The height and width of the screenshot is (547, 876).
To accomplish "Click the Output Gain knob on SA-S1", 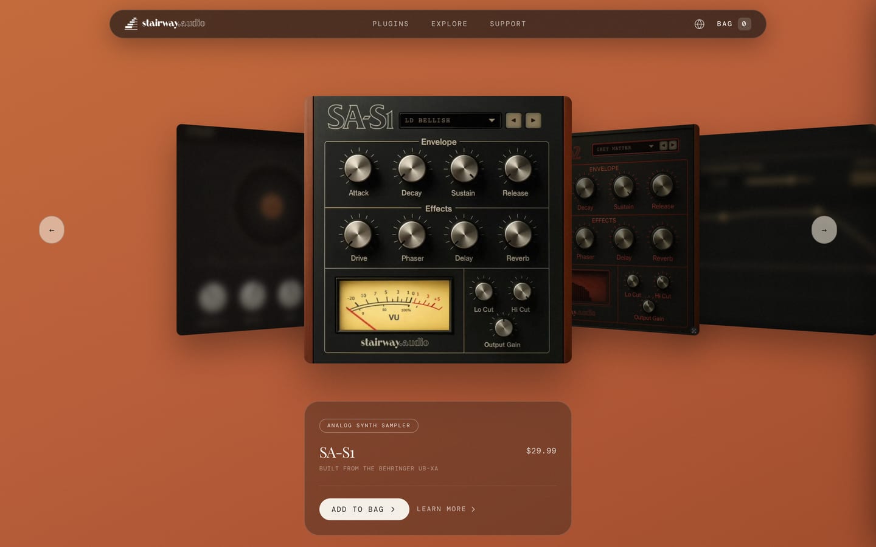I will coord(503,328).
